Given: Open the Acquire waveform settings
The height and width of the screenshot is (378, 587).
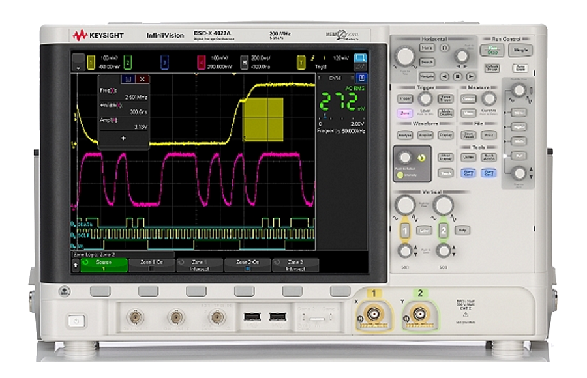Looking at the screenshot, I should tap(425, 136).
